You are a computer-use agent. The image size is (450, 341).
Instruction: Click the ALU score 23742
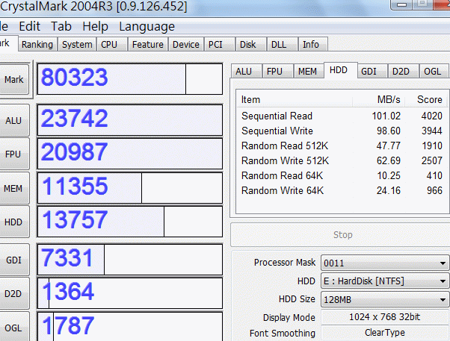74,118
